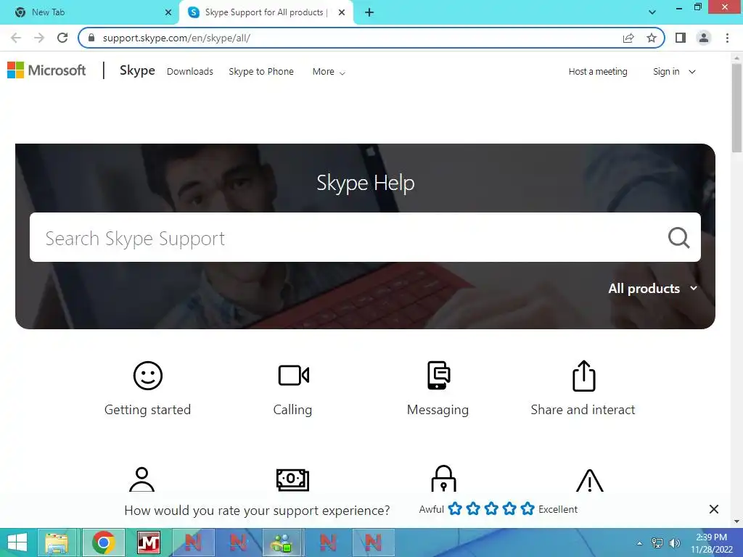743x557 pixels.
Task: Open the Chrome profile avatar
Action: point(704,38)
